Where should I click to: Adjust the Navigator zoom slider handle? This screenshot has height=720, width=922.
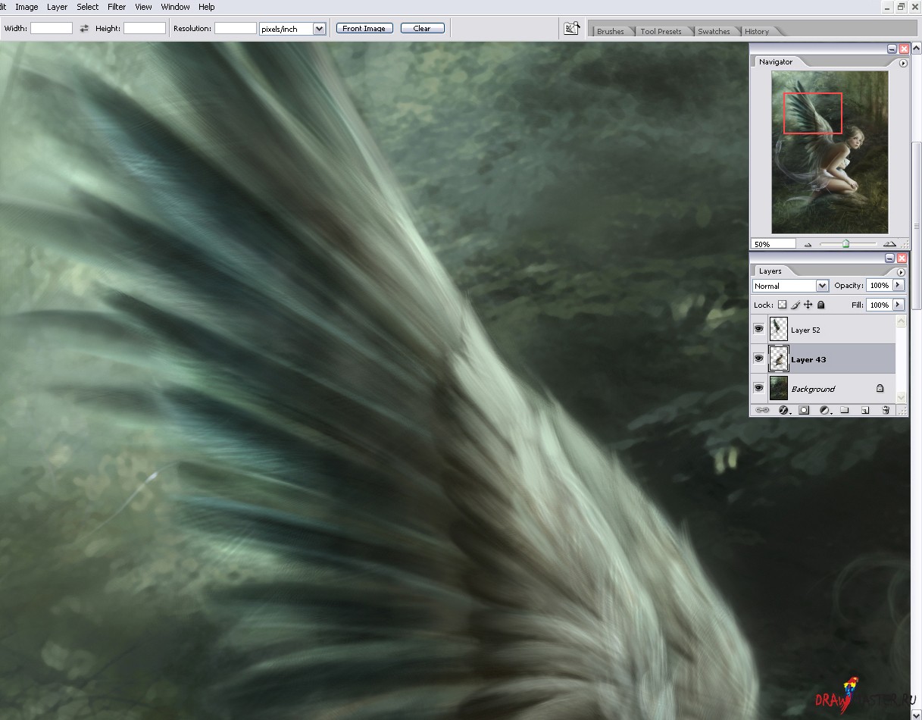click(x=845, y=244)
